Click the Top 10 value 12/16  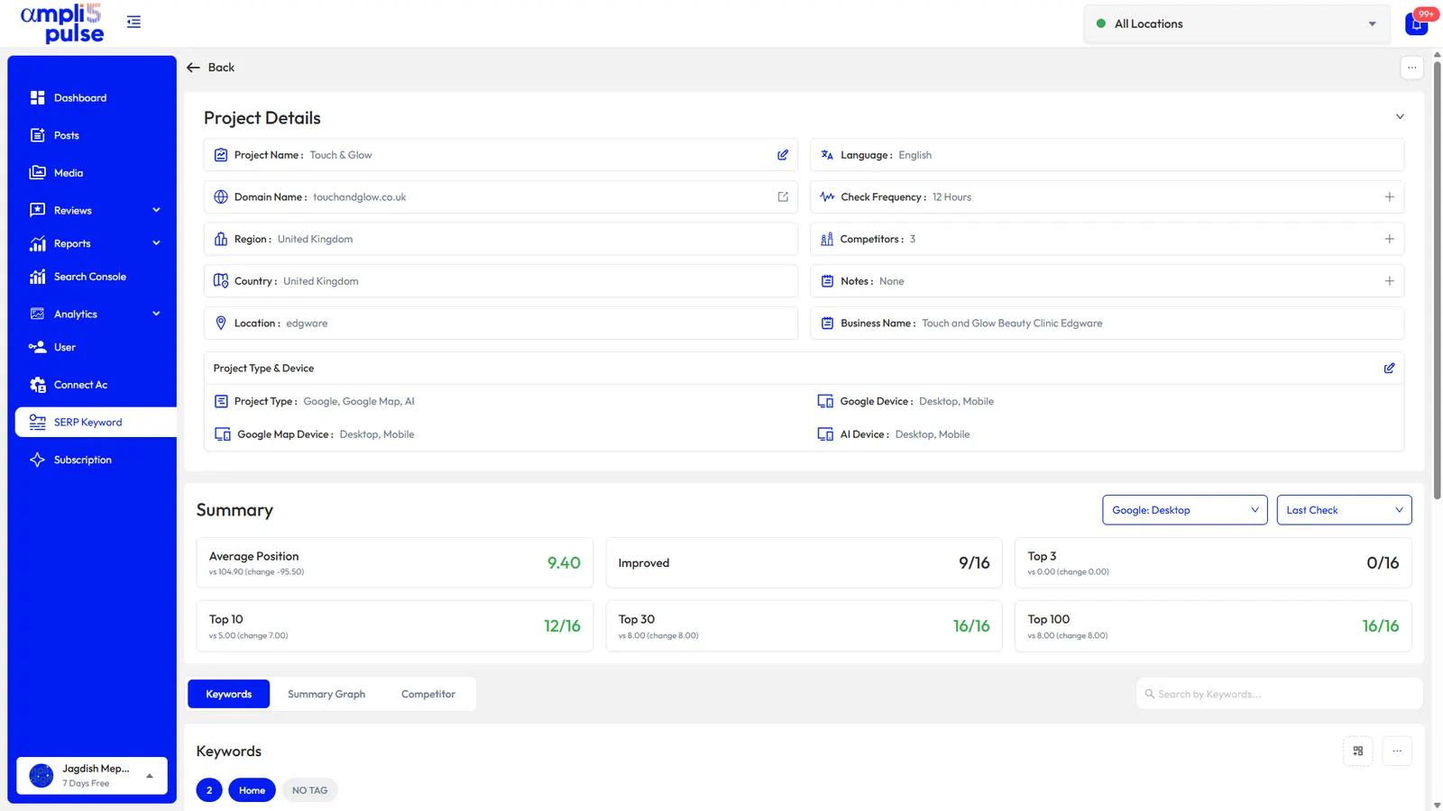point(562,626)
